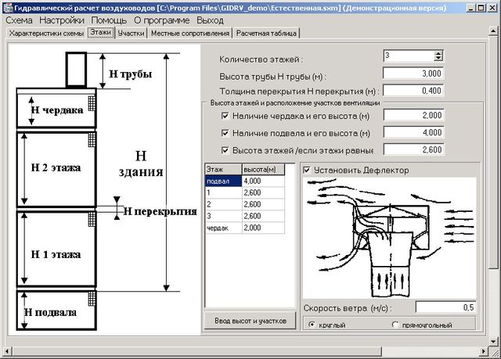Switch to 'Местные сопротивления' tab
Image resolution: width=501 pixels, height=359 pixels.
[x=190, y=34]
